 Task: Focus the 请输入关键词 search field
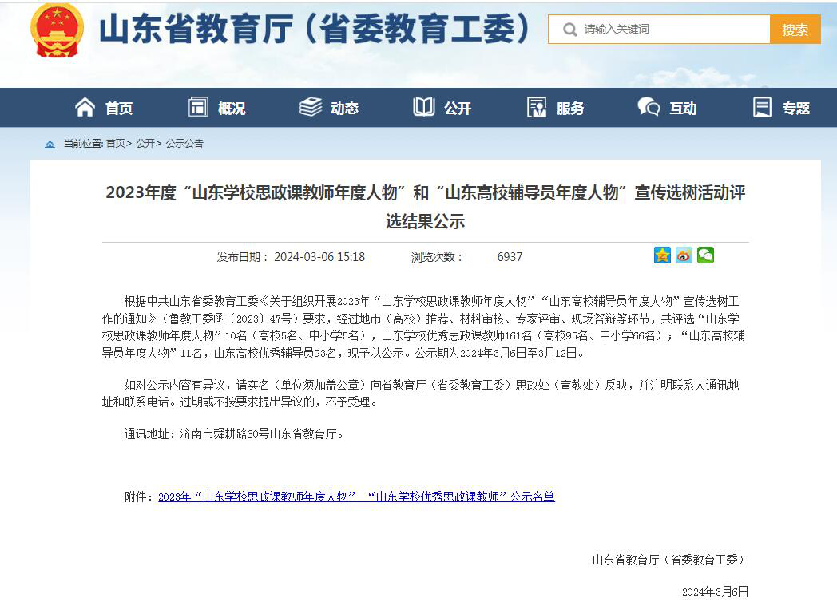(x=671, y=30)
